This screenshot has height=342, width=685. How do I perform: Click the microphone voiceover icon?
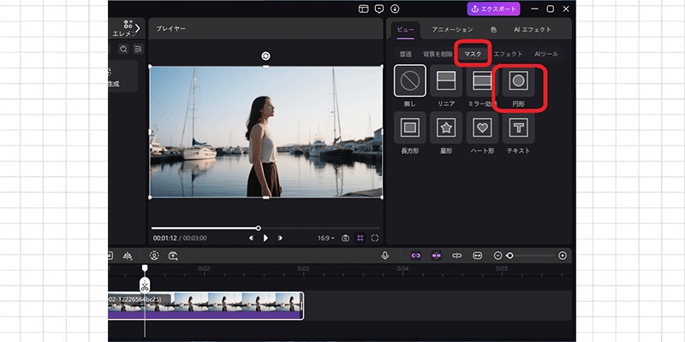384,256
